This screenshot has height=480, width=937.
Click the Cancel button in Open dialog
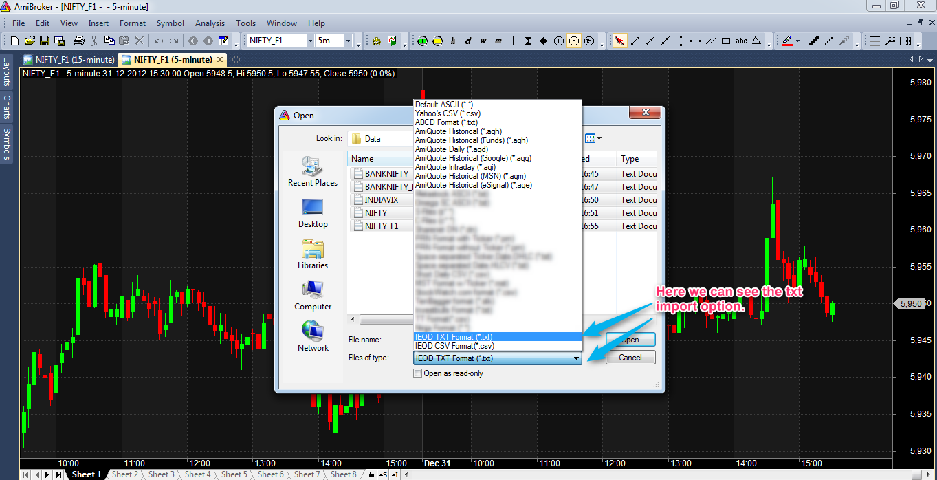[x=630, y=358]
